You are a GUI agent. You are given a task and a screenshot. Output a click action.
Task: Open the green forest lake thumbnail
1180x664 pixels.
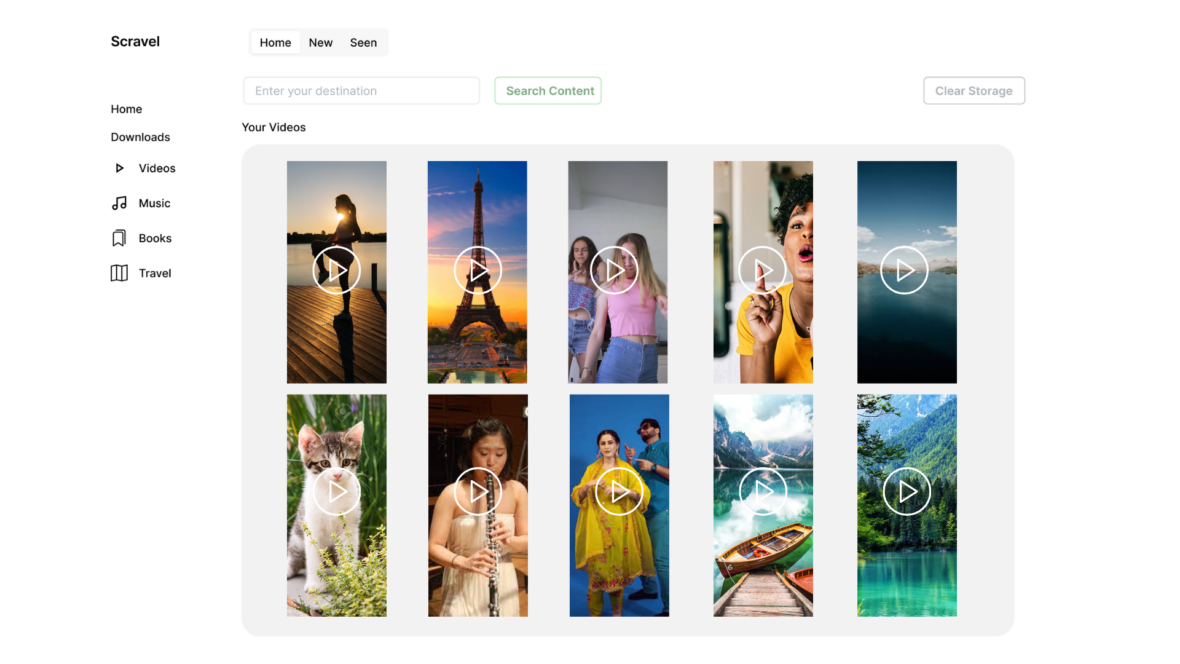(x=907, y=491)
